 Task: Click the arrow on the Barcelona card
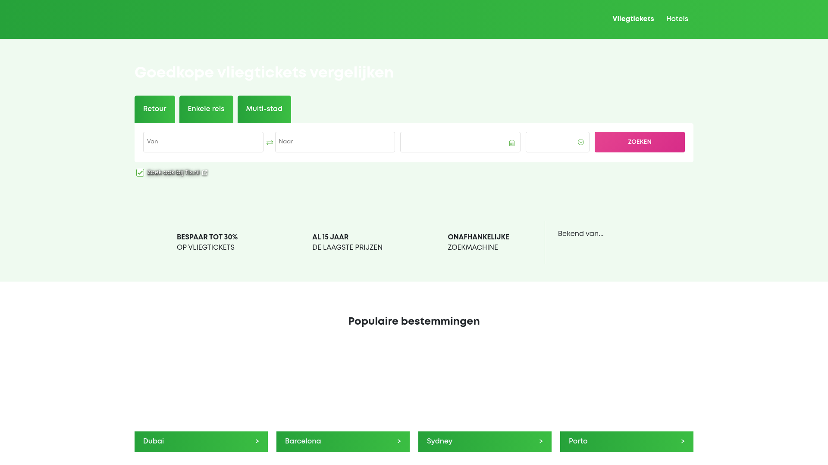click(399, 441)
